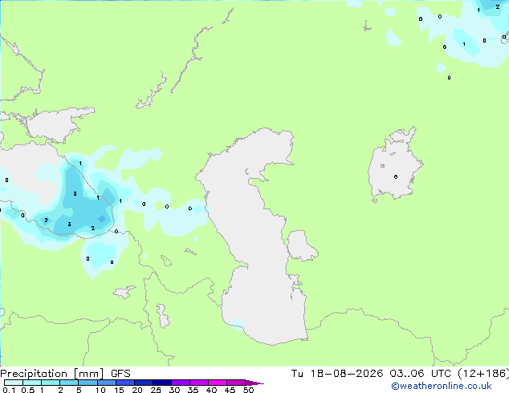Click the 40–45 mm magenta legend swatch
The image size is (509, 393).
218,383
